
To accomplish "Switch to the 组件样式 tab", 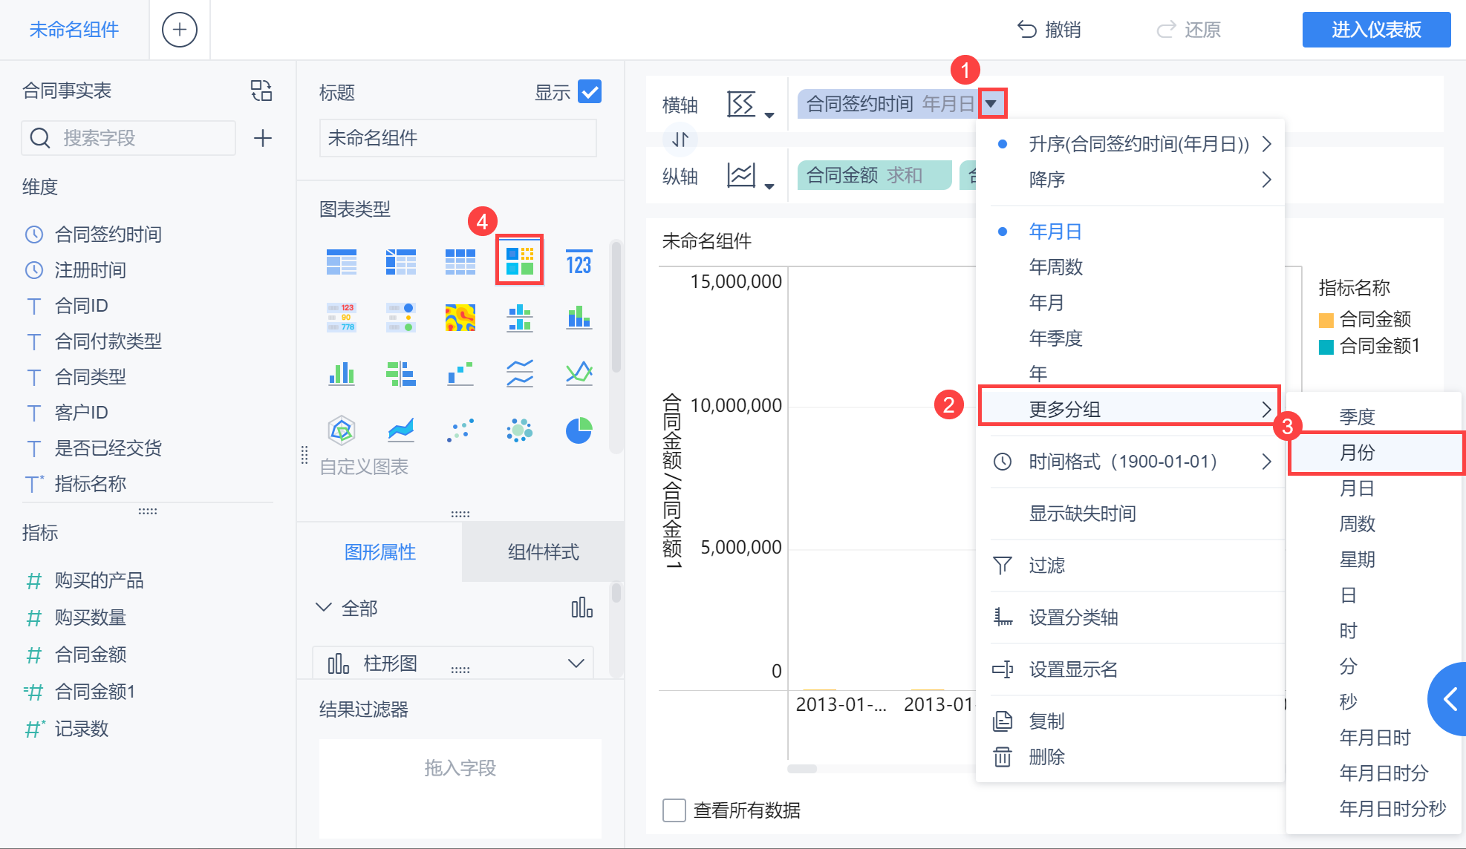I will point(543,552).
